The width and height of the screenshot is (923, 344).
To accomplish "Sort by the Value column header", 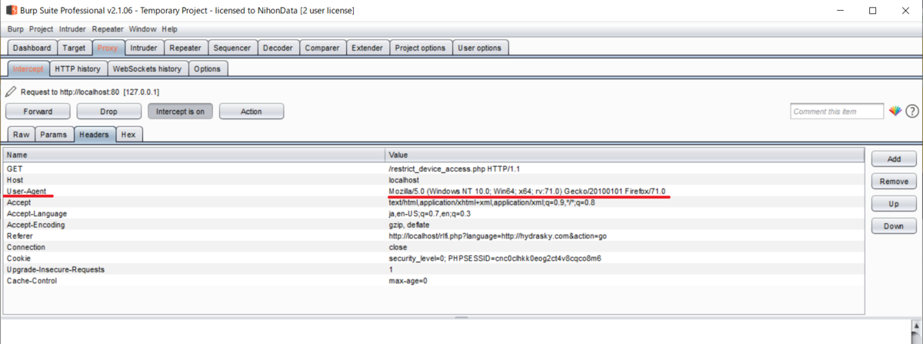I will coord(624,155).
